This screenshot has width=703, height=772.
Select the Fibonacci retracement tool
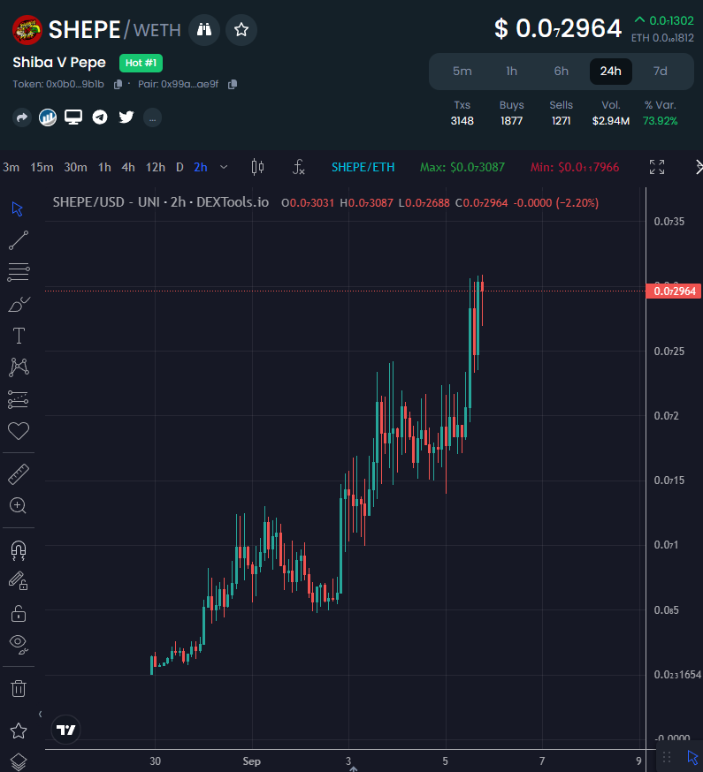pyautogui.click(x=19, y=272)
